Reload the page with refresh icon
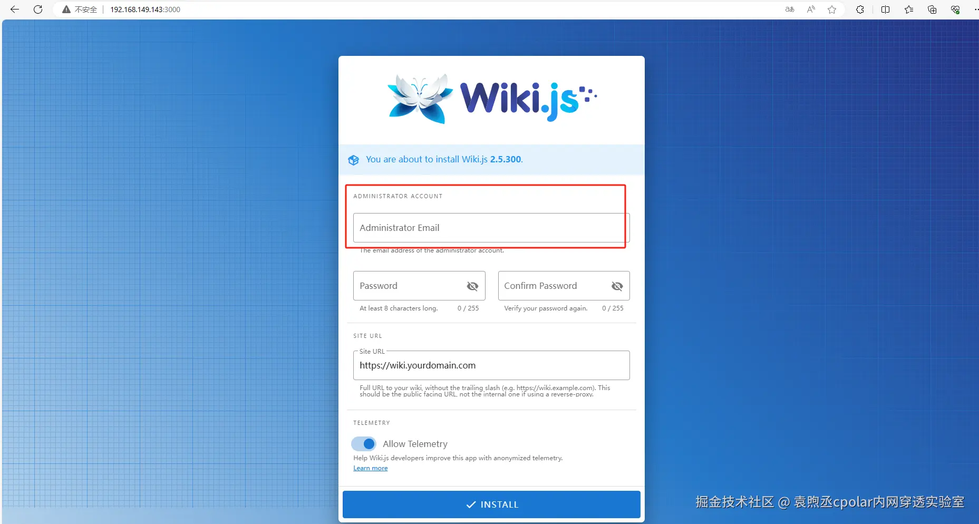Viewport: 979px width, 524px height. coord(38,9)
